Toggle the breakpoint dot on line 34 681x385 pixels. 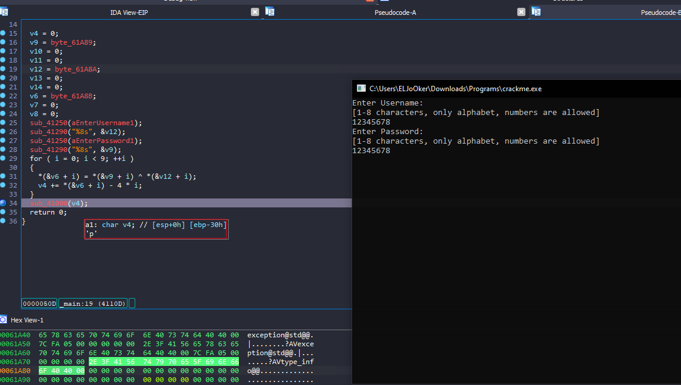pyautogui.click(x=4, y=203)
